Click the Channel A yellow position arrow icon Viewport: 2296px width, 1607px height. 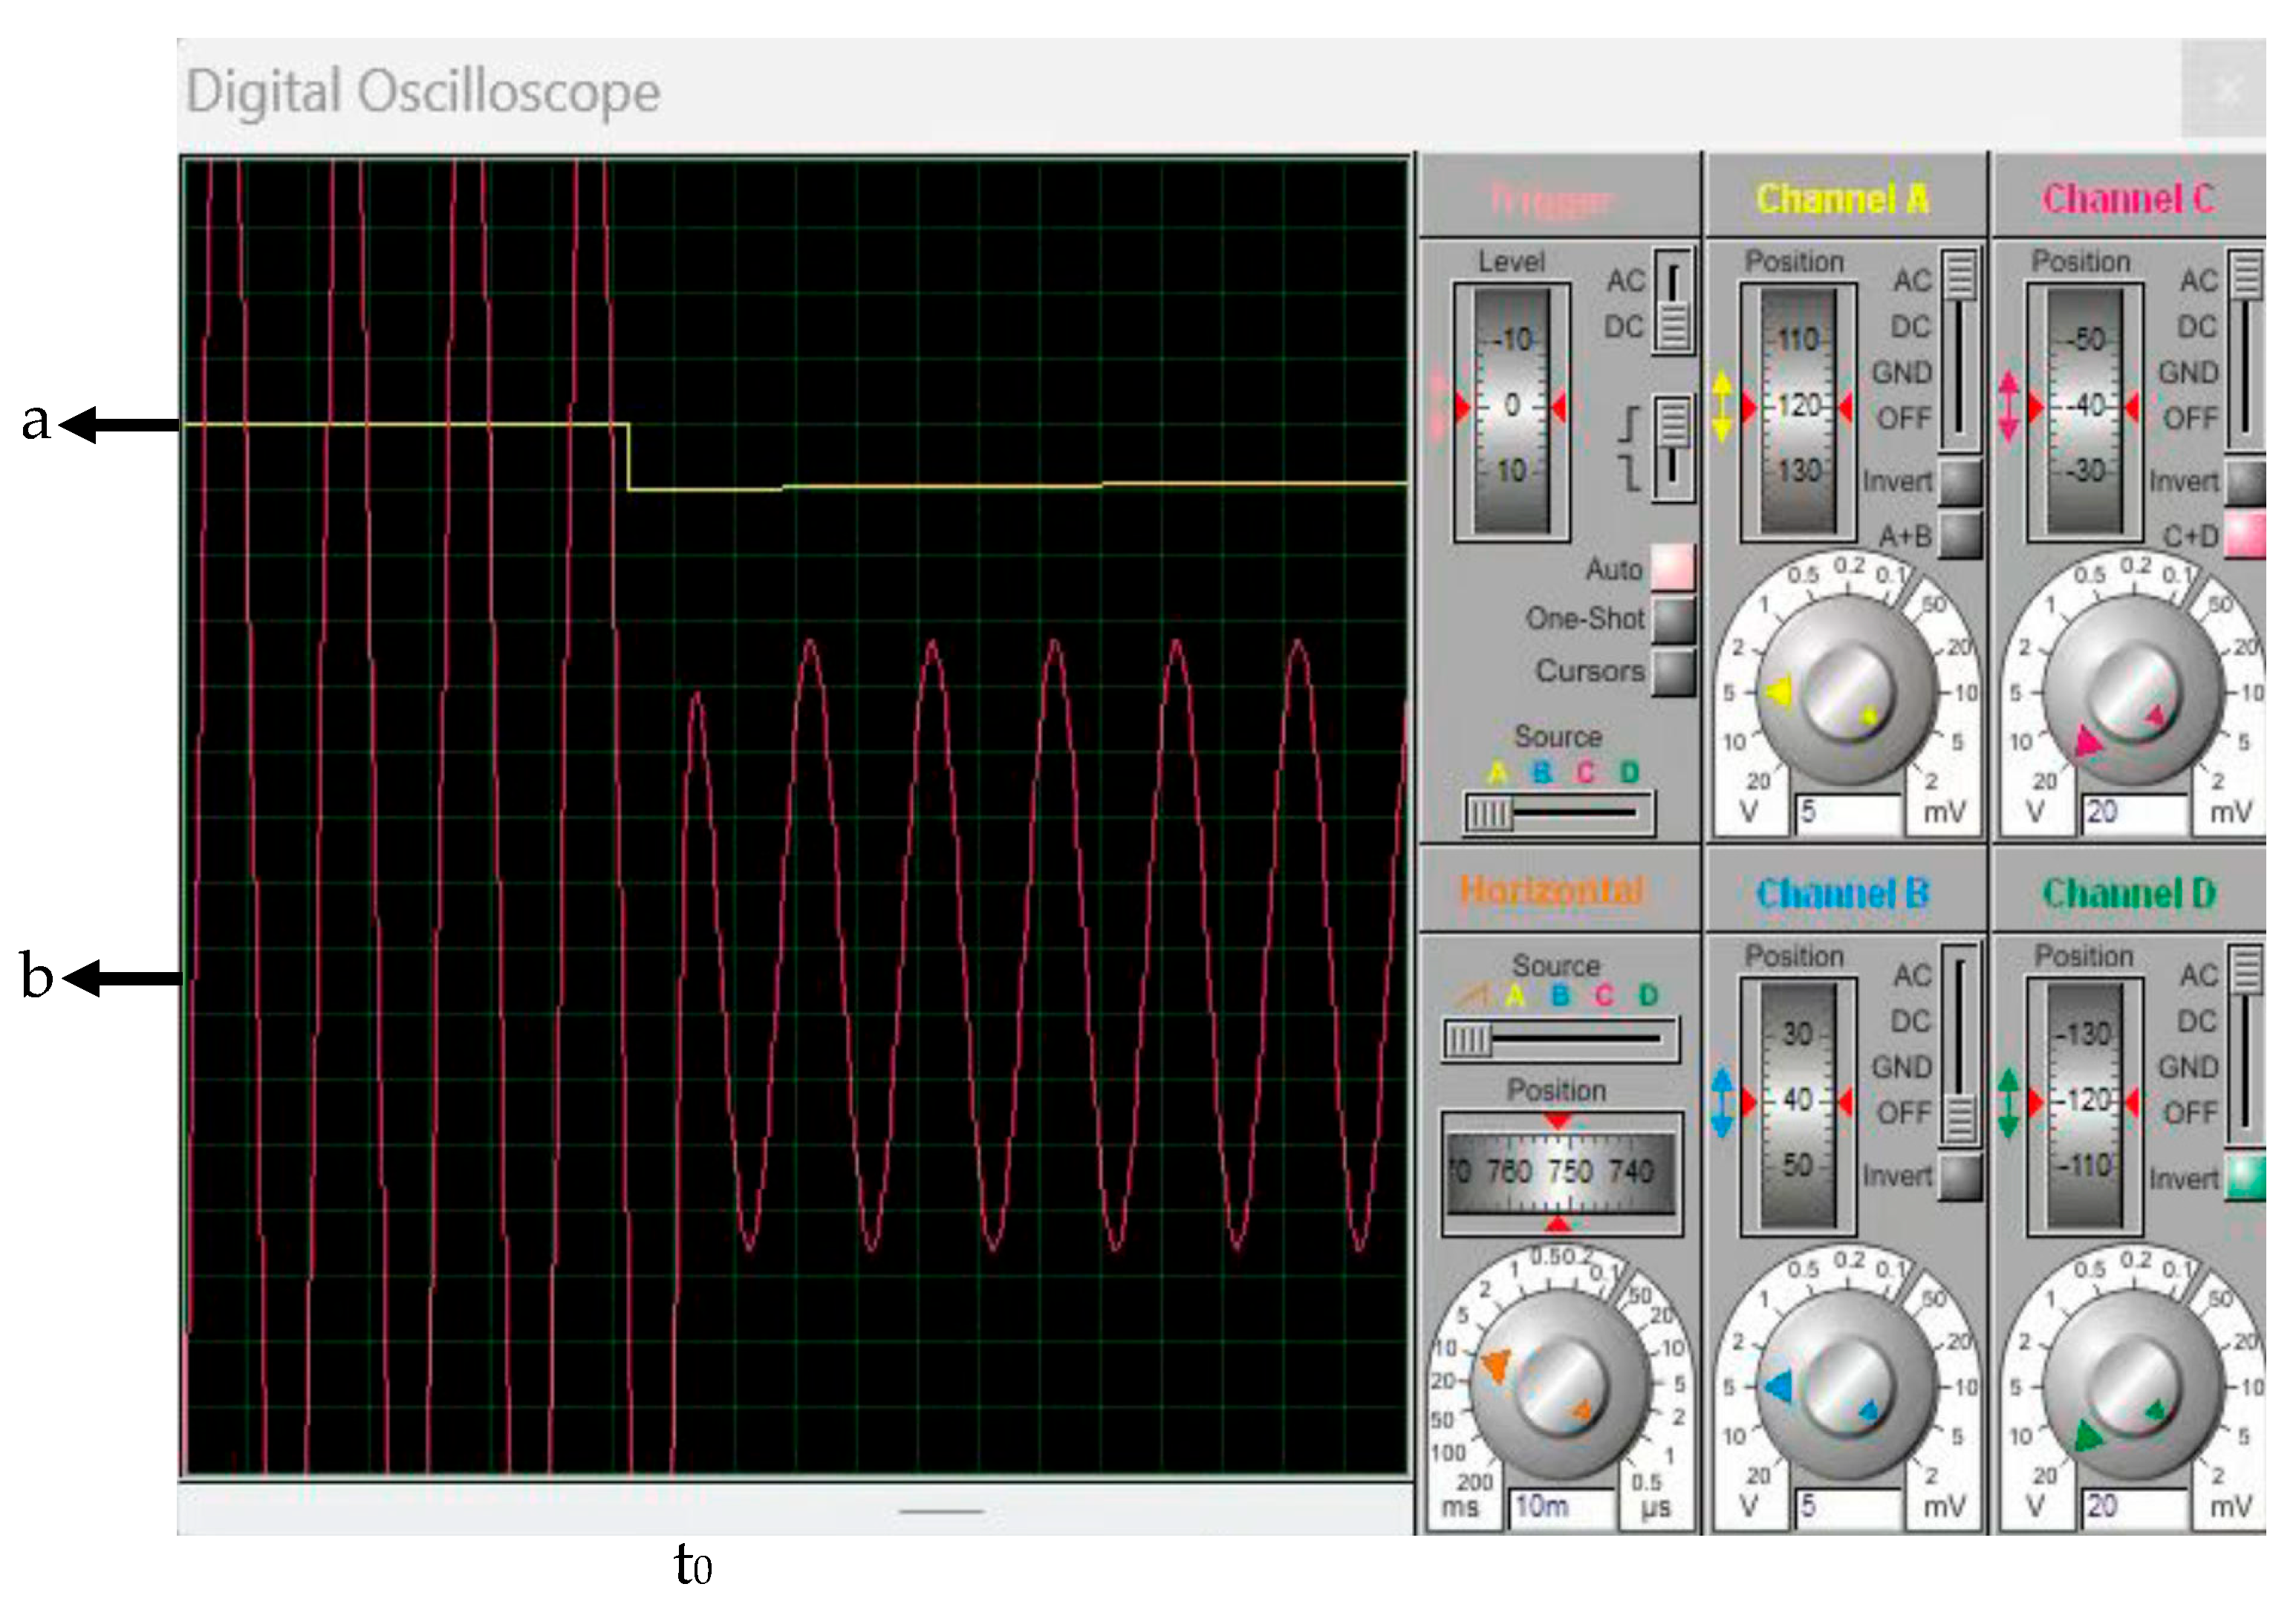pos(1721,406)
